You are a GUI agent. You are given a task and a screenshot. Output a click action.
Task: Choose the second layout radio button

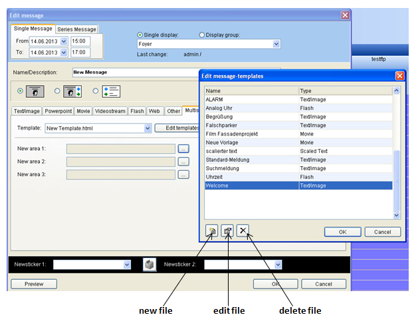tap(57, 91)
